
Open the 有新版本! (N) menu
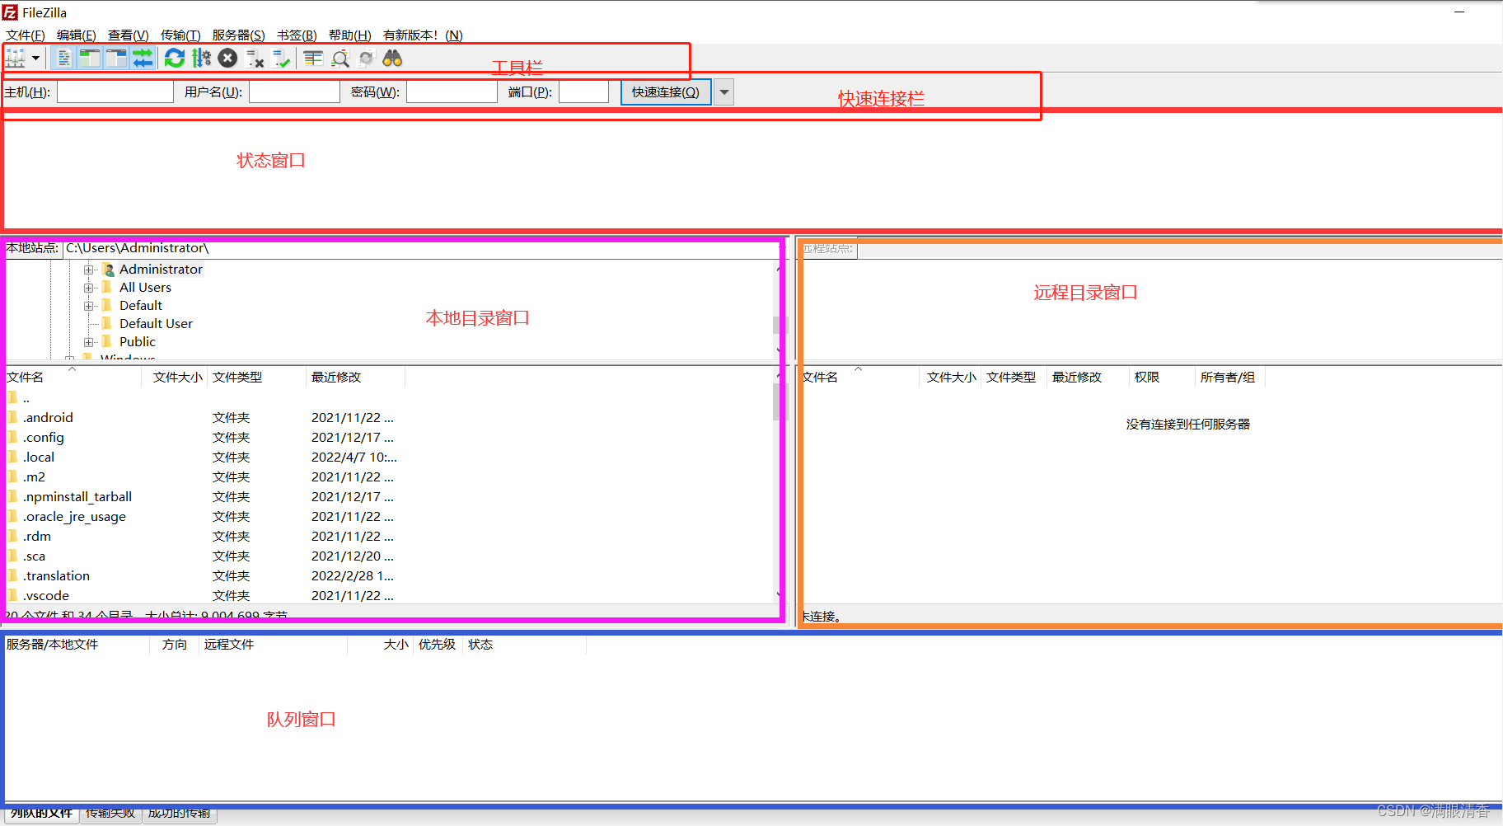(423, 35)
